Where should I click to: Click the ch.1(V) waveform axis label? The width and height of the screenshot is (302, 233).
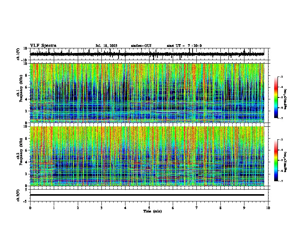pyautogui.click(x=18, y=54)
